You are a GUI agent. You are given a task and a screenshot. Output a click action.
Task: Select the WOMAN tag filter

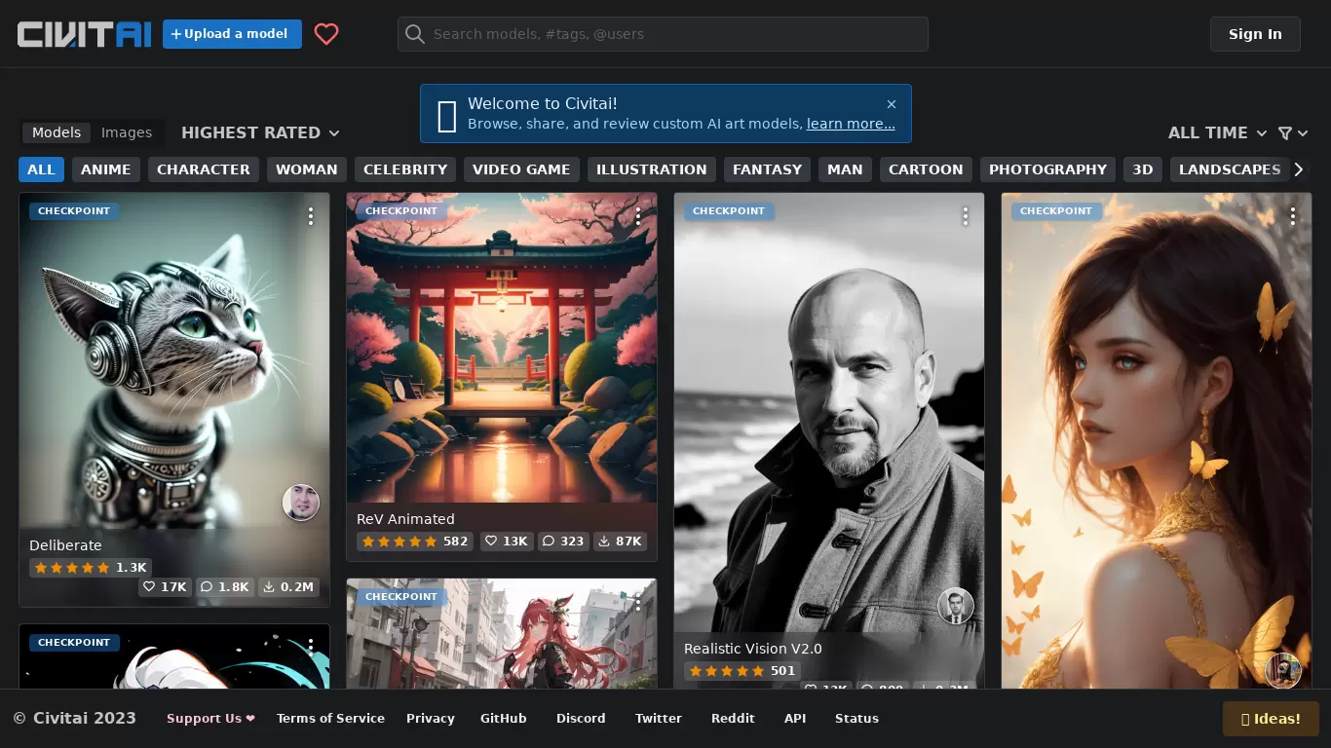(x=307, y=169)
